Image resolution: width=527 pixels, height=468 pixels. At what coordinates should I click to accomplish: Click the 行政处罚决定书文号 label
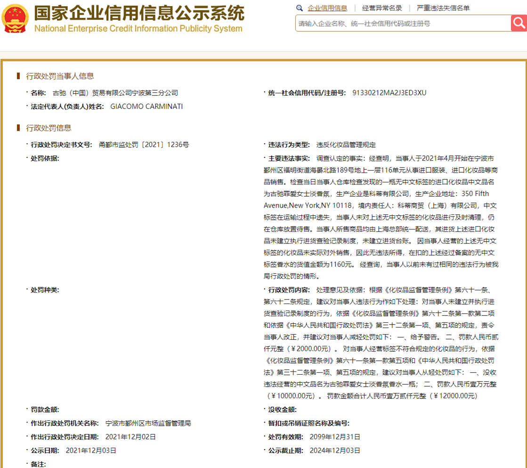(62, 145)
